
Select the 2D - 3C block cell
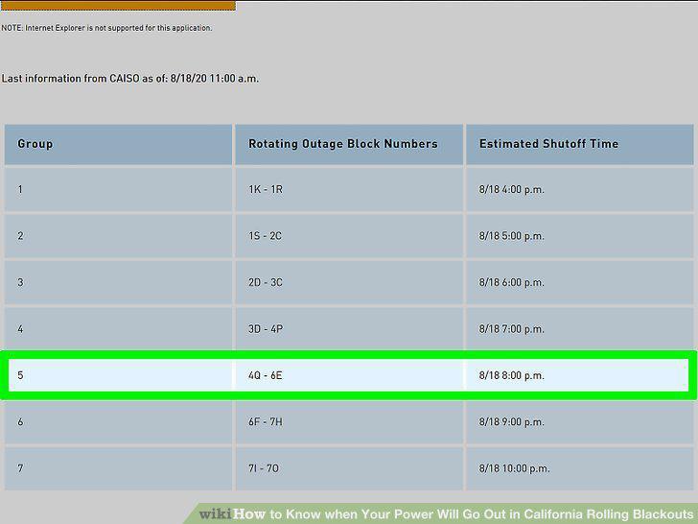pos(349,282)
